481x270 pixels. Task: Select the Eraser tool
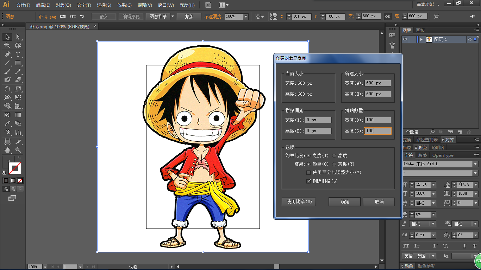[x=18, y=80]
